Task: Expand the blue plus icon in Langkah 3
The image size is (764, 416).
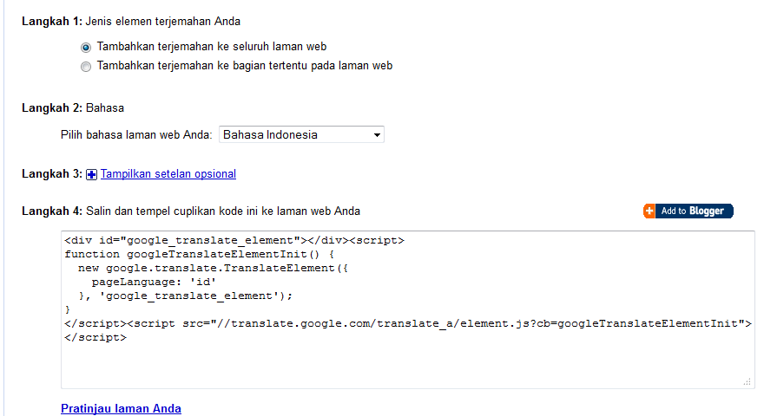Action: click(92, 174)
